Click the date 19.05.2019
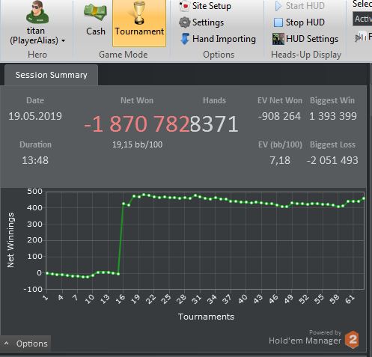The height and width of the screenshot is (357, 372). coord(35,116)
